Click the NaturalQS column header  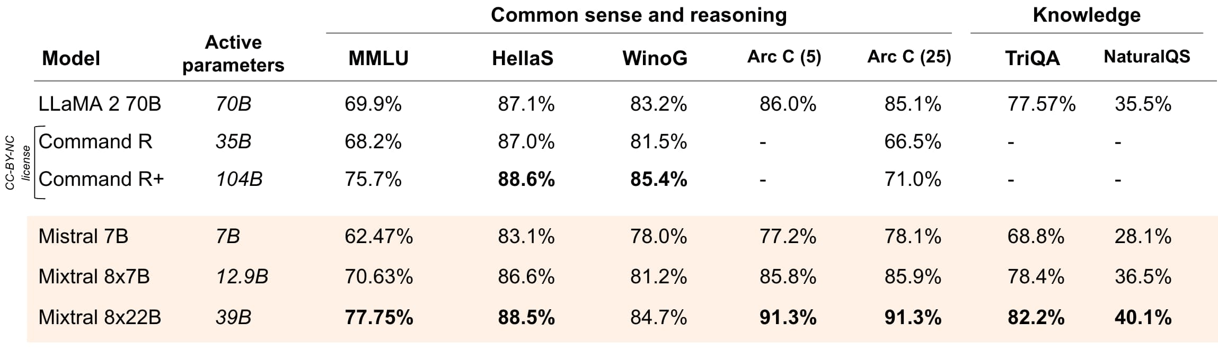tap(1146, 57)
